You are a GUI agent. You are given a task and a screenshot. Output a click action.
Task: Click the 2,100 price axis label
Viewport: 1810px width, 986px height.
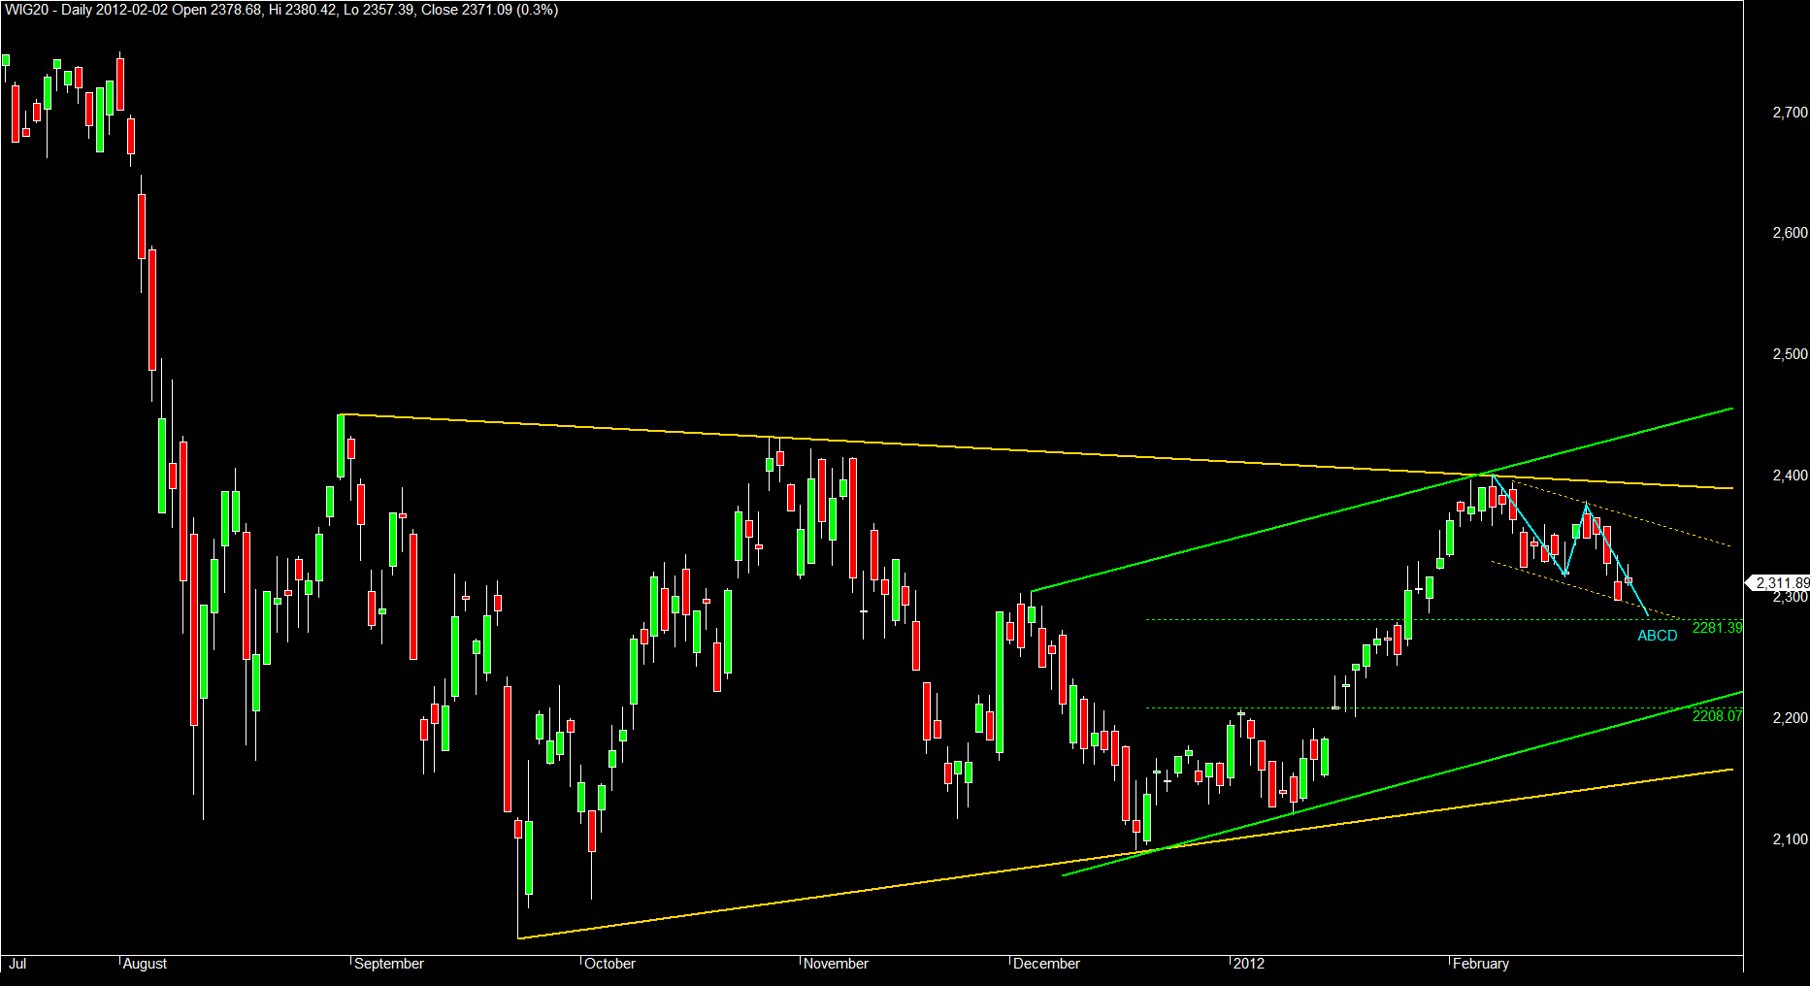[x=1790, y=839]
